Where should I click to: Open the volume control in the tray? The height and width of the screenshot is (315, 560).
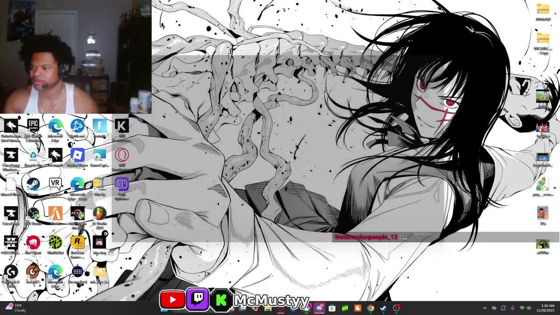528,308
